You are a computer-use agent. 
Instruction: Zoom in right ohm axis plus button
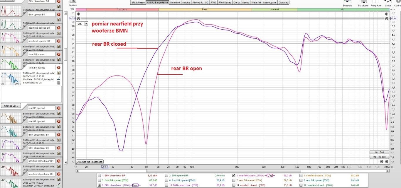[387, 14]
